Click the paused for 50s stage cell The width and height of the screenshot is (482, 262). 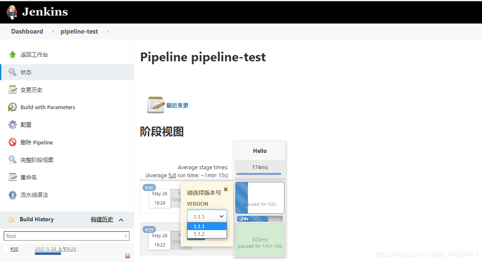[x=260, y=198]
